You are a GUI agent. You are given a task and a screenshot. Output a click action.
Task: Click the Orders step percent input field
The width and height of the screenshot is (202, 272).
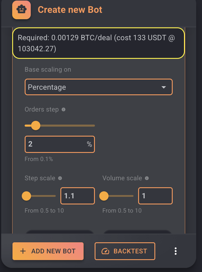point(60,144)
